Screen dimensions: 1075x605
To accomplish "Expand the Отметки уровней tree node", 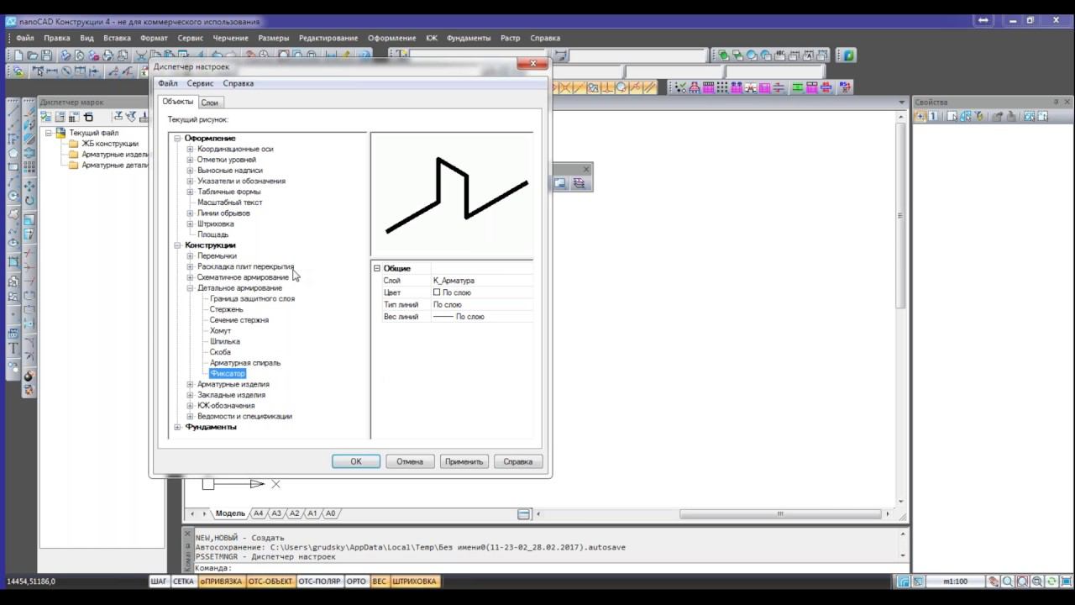I will point(190,160).
